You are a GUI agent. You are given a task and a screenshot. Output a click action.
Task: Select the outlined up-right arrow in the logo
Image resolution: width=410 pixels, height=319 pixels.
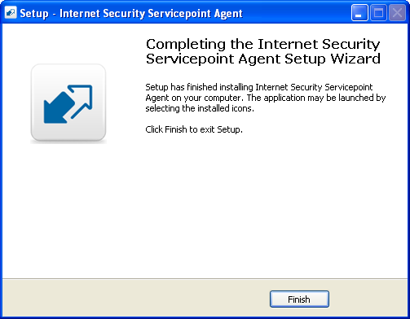click(x=82, y=102)
